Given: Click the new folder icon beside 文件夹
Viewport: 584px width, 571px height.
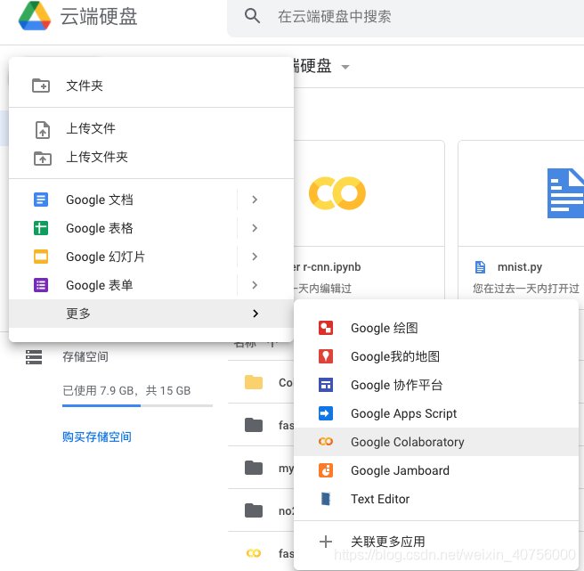Looking at the screenshot, I should coord(41,86).
